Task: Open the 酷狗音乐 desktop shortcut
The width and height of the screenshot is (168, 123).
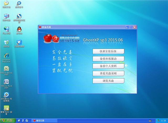Action: coord(19,3)
